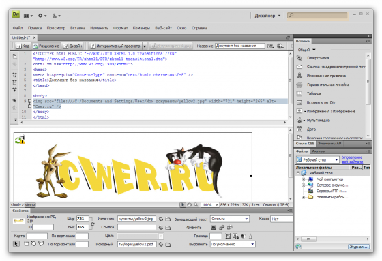Open the Дизайнер workspace dropdown
Image resolution: width=382 pixels, height=261 pixels.
[267, 16]
